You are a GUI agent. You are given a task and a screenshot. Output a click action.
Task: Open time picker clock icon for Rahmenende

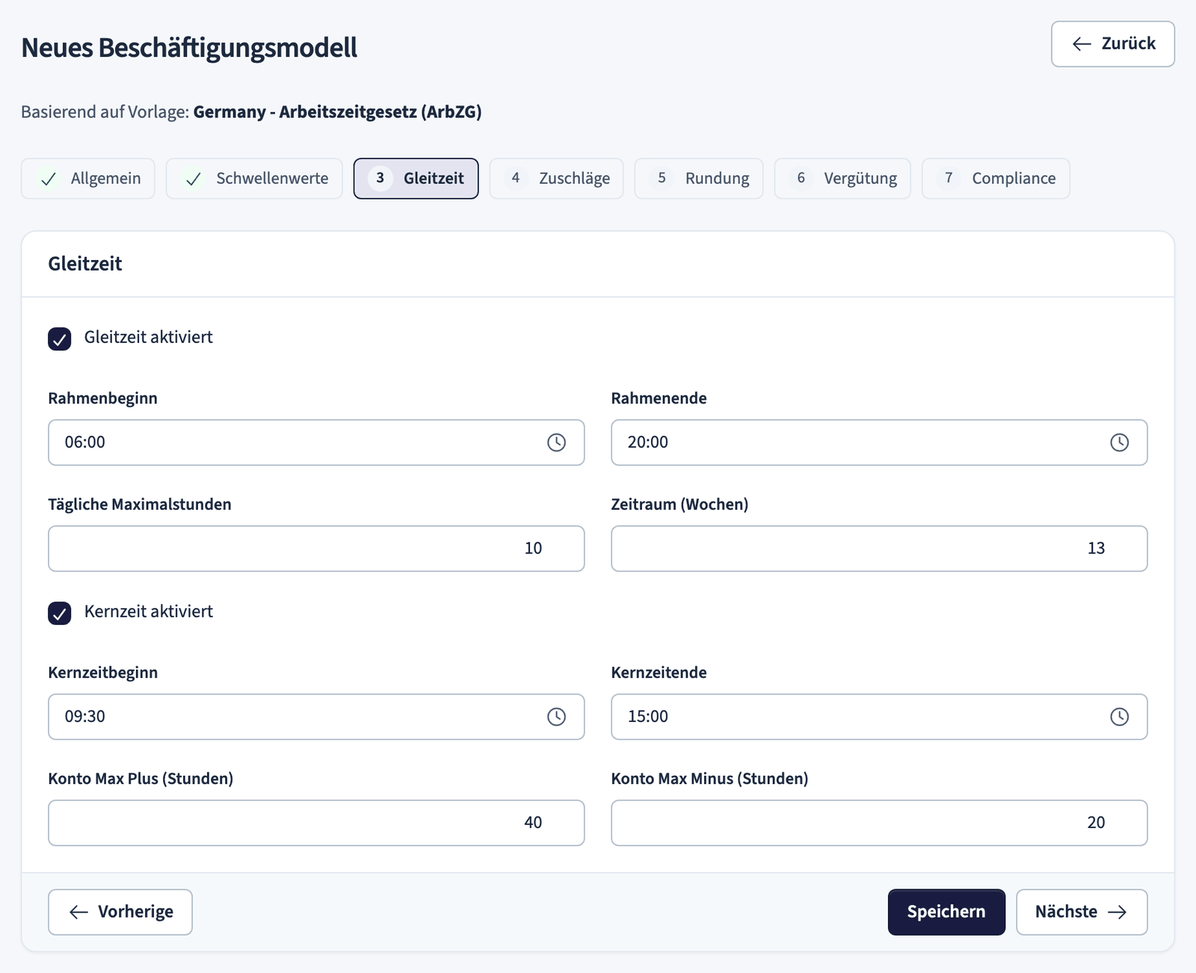click(x=1119, y=442)
